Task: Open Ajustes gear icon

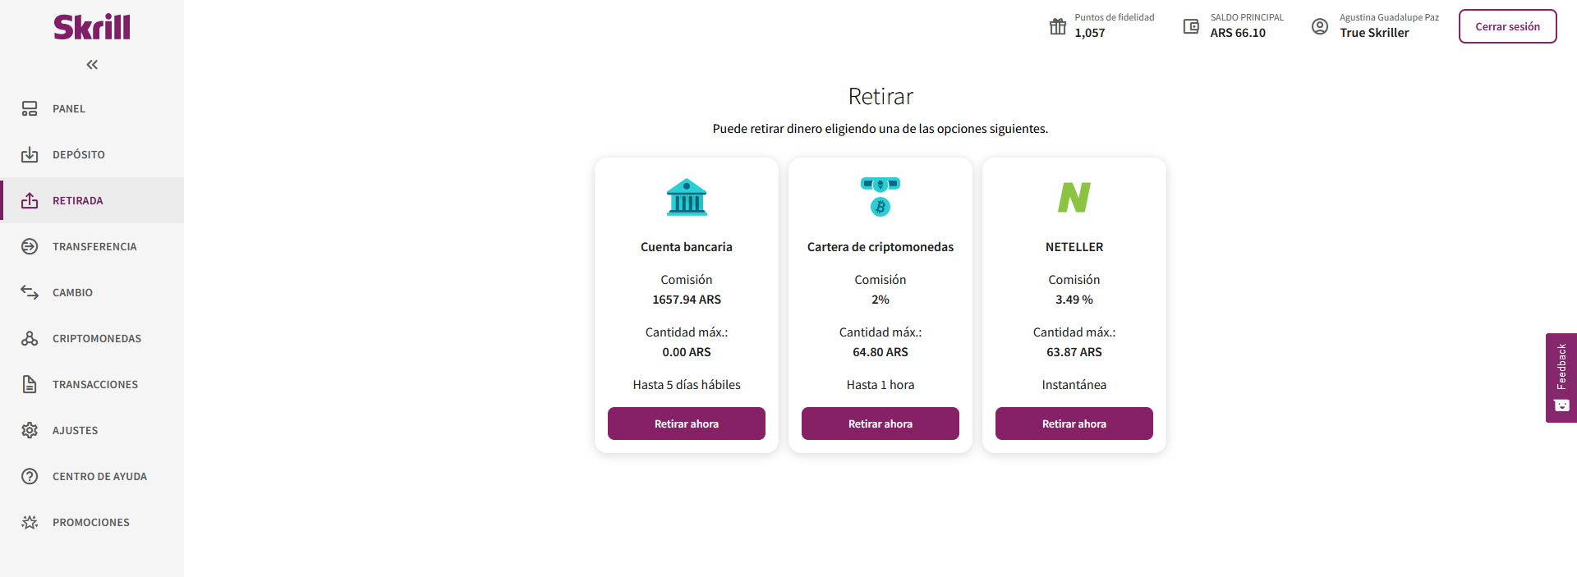Action: [30, 430]
